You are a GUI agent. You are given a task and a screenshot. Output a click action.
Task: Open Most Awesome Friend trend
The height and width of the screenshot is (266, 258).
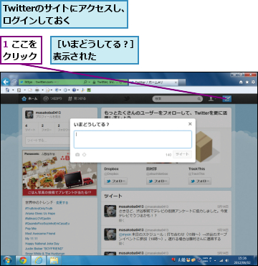click(x=40, y=234)
